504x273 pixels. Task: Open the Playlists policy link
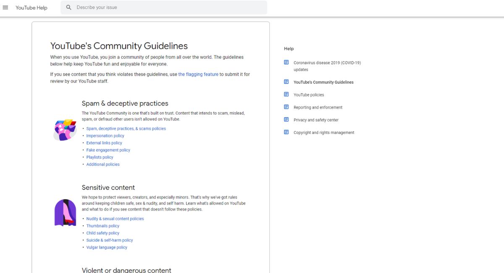coord(100,157)
